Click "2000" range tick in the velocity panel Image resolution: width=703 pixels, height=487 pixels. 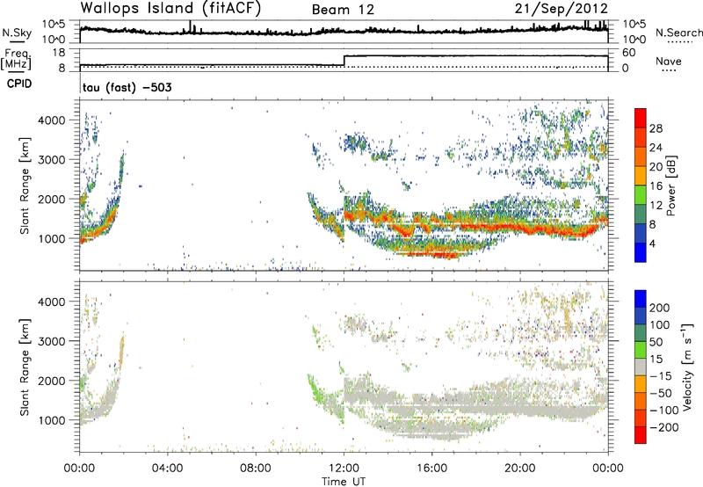(x=51, y=381)
